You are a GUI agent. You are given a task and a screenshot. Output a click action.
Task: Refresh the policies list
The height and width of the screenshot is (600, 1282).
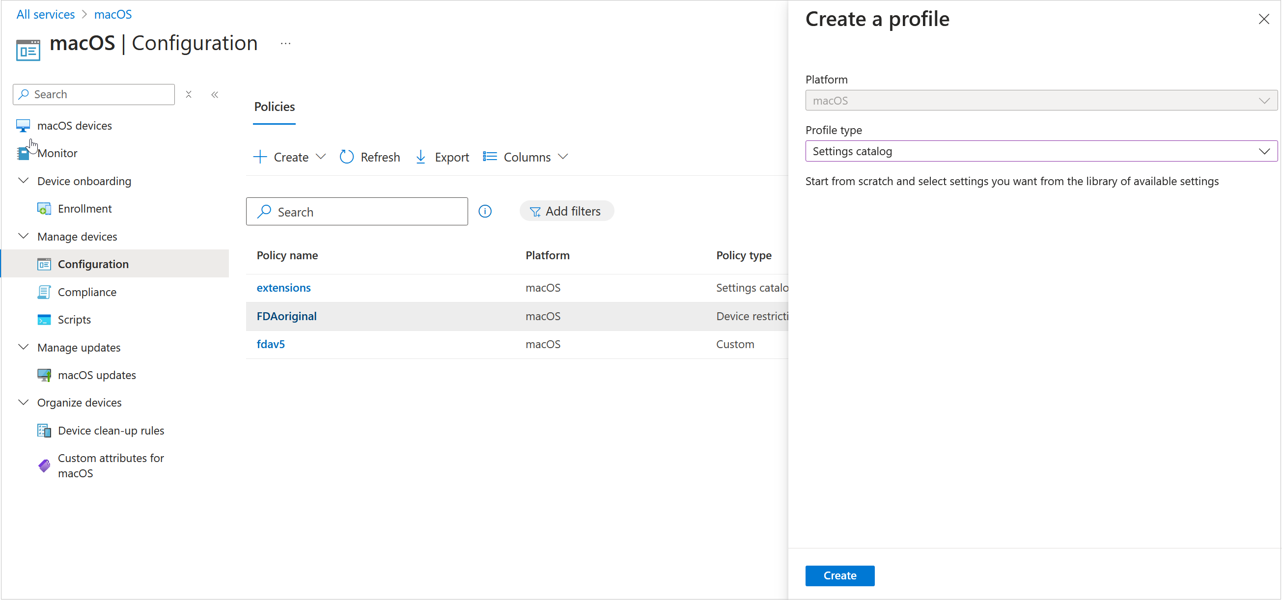pos(369,157)
